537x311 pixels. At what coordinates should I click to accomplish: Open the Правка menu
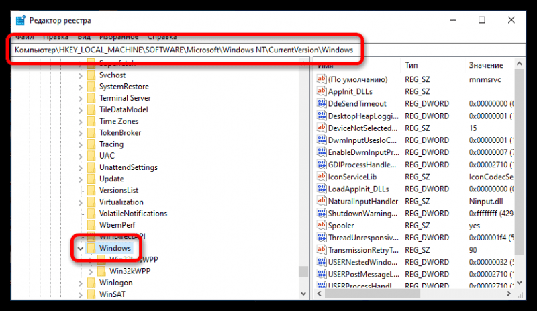tap(56, 37)
